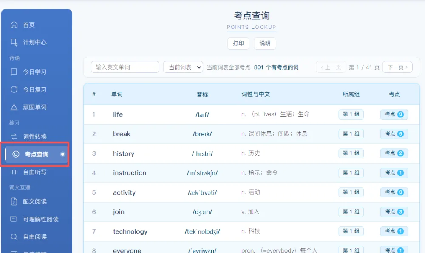Click the word "instruction"
425x253 pixels.
pyautogui.click(x=130, y=173)
